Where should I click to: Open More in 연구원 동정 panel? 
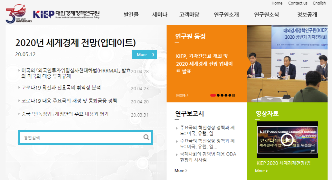[x=182, y=95]
